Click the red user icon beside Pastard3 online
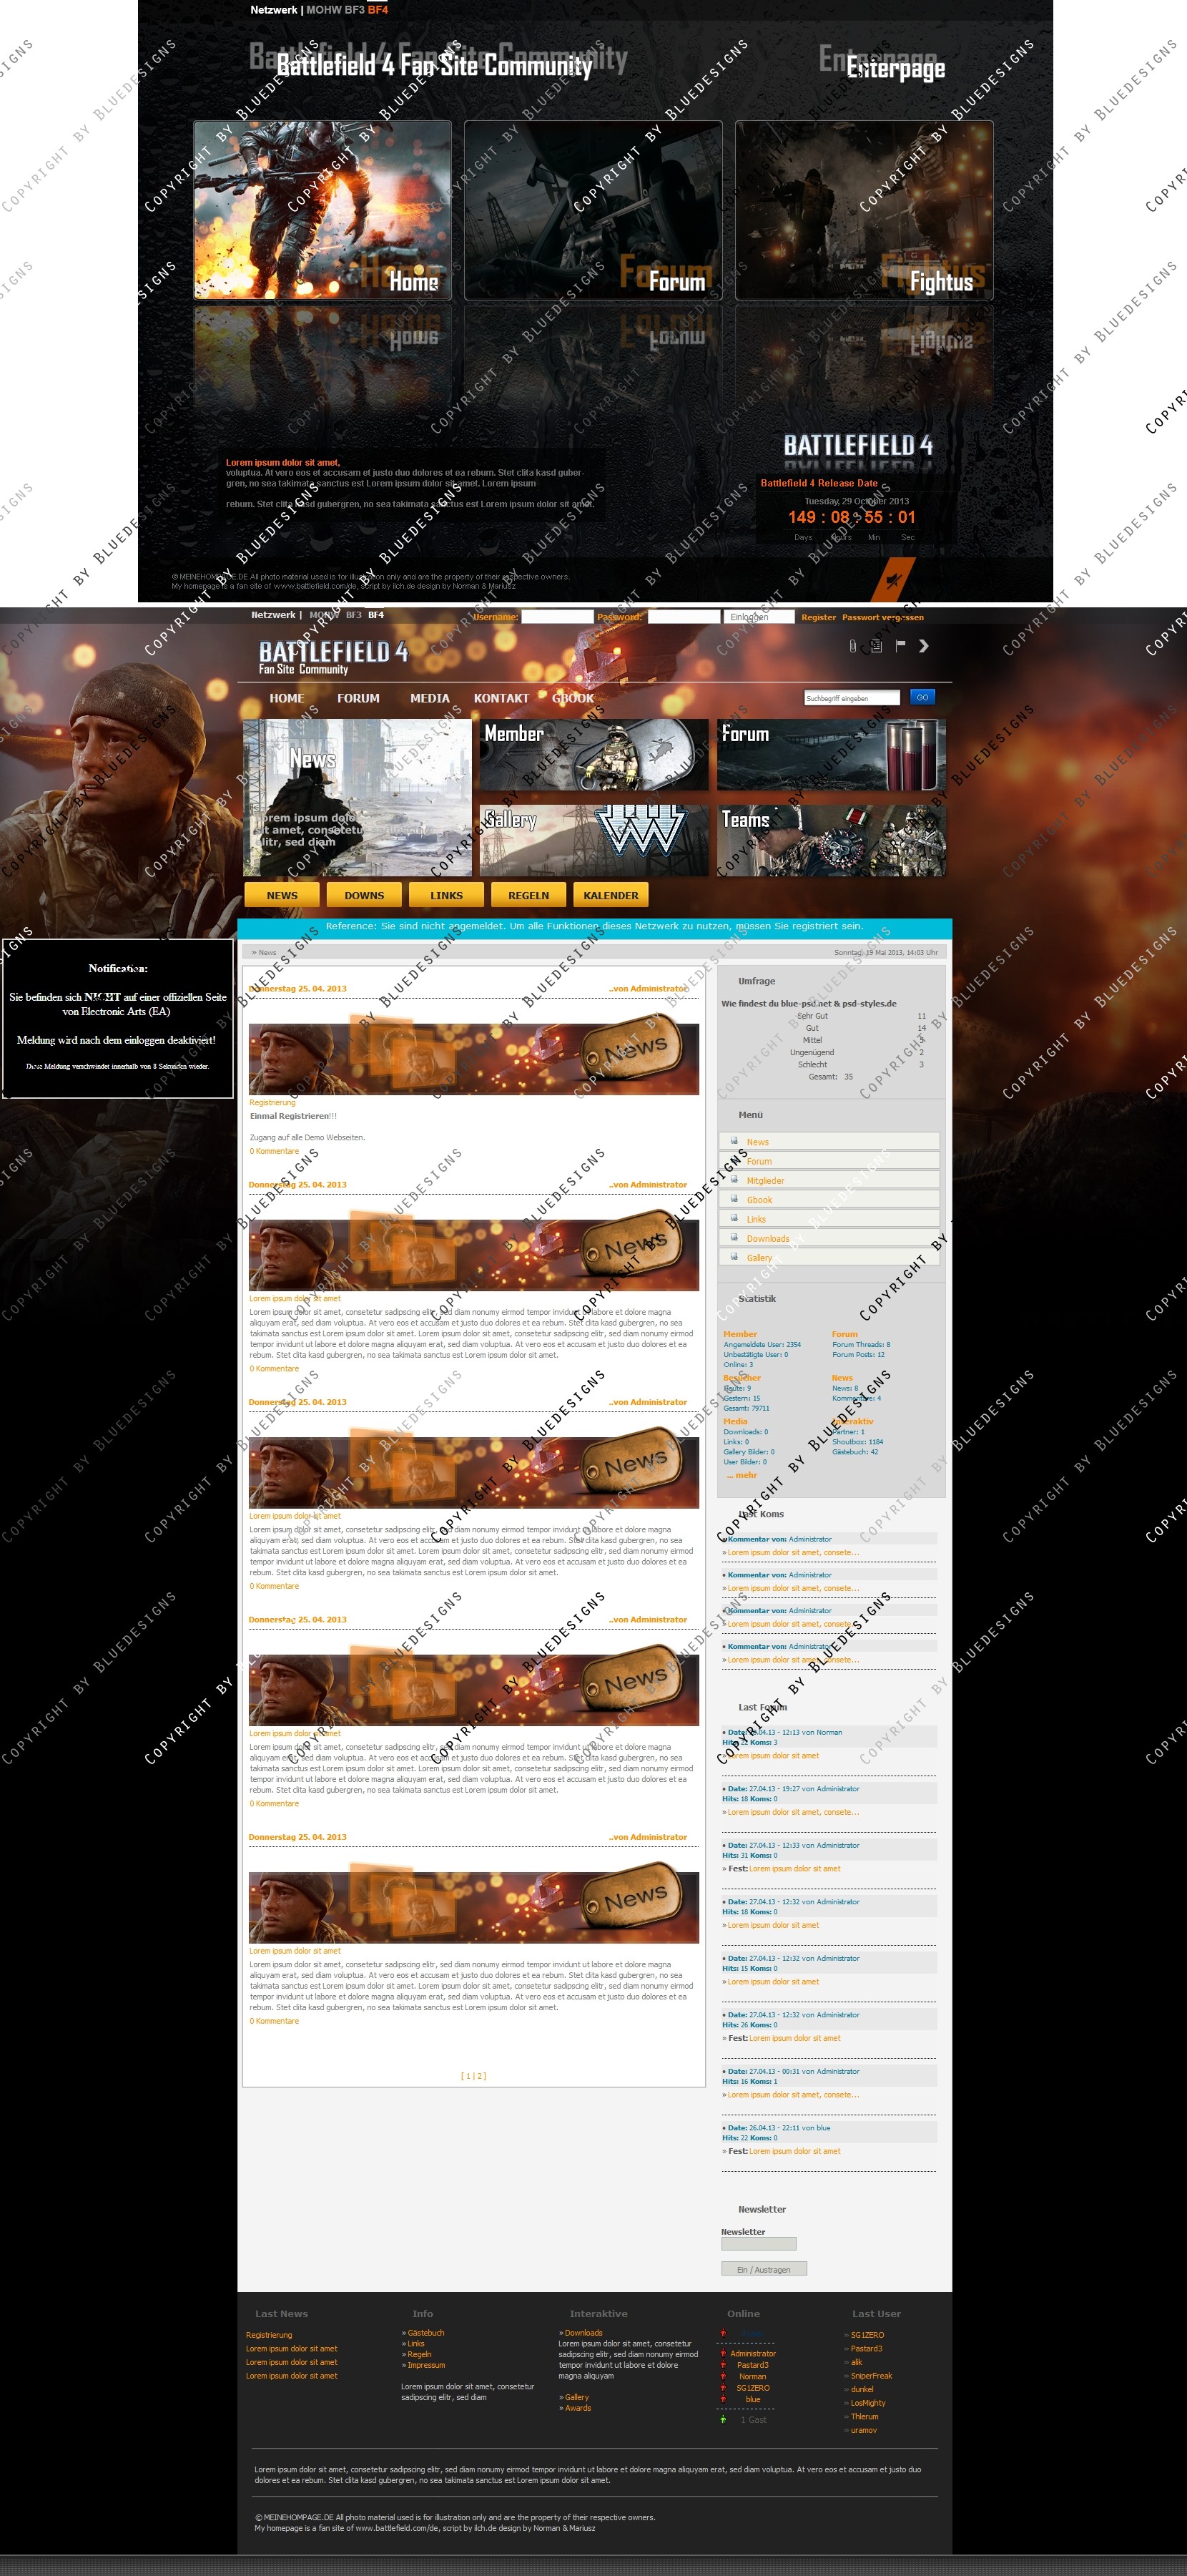 pyautogui.click(x=723, y=2365)
